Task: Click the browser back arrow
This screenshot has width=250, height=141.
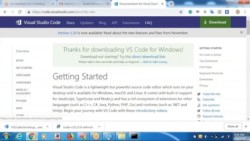Action: pyautogui.click(x=5, y=12)
